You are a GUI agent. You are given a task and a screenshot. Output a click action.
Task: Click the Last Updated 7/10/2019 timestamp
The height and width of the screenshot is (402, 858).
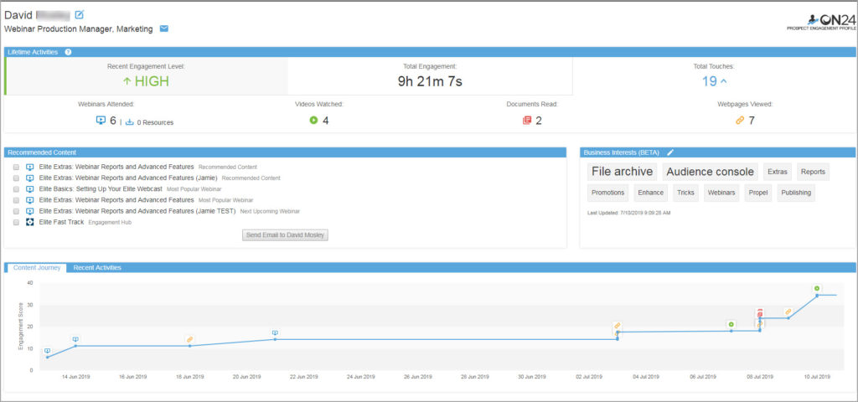pos(628,212)
